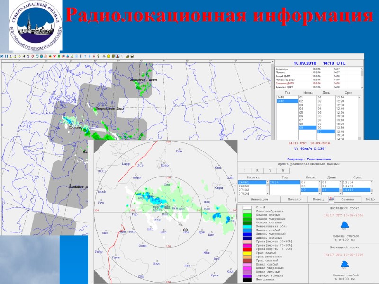Select the Пулково row in radar list
The width and height of the screenshot is (379, 284).
(x=317, y=72)
